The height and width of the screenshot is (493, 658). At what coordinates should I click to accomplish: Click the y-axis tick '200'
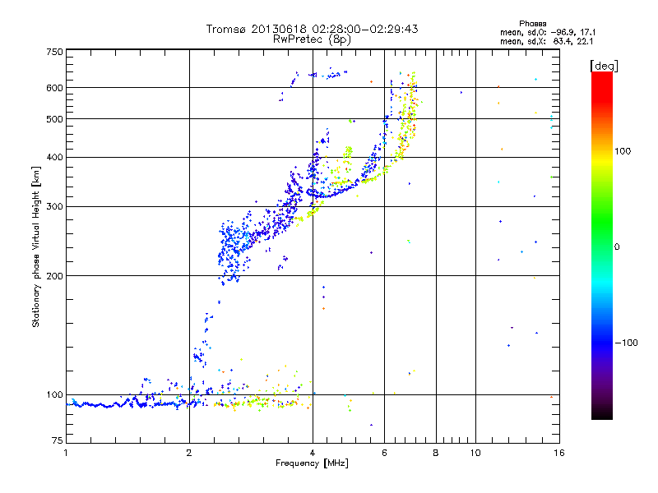(x=54, y=276)
